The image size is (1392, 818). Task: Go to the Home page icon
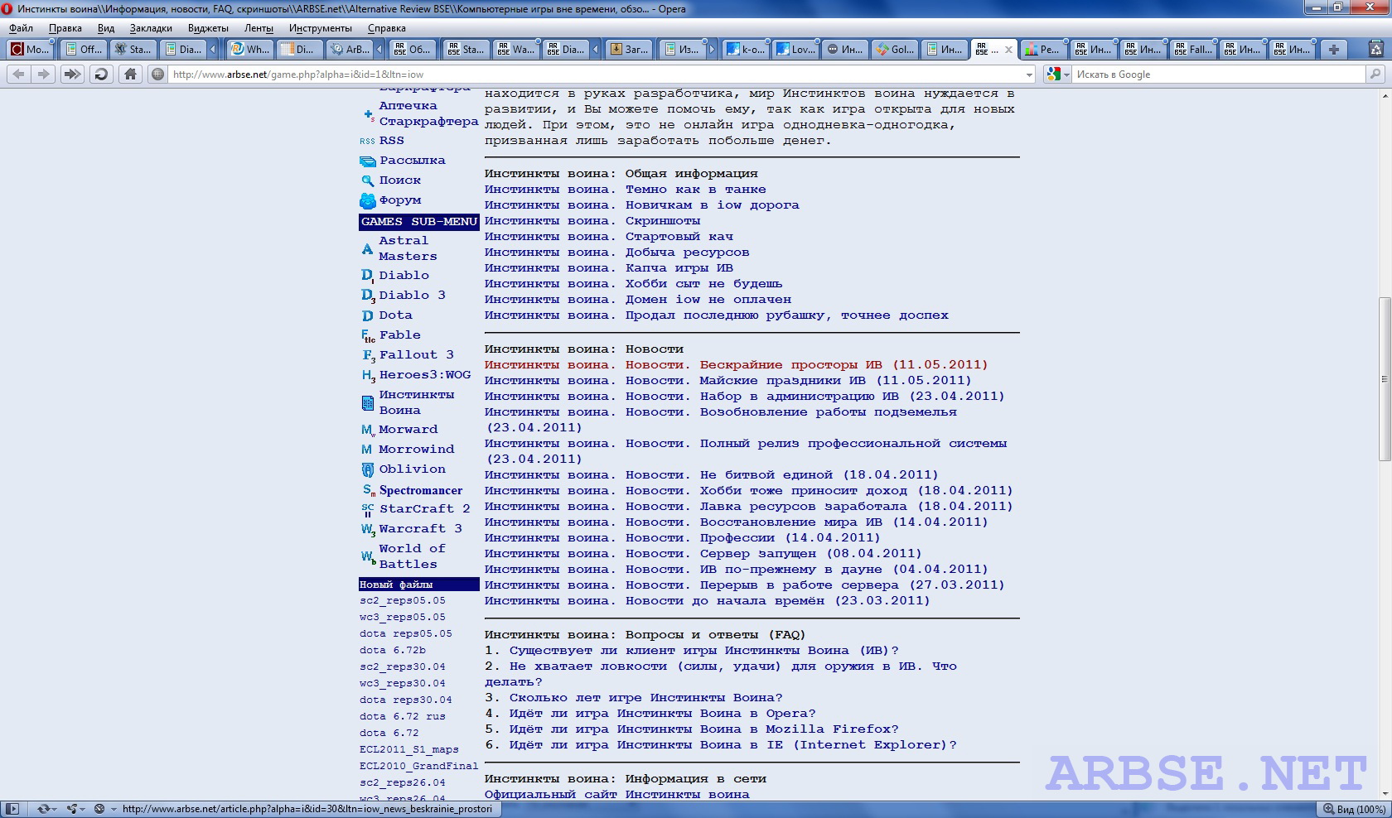[x=130, y=75]
